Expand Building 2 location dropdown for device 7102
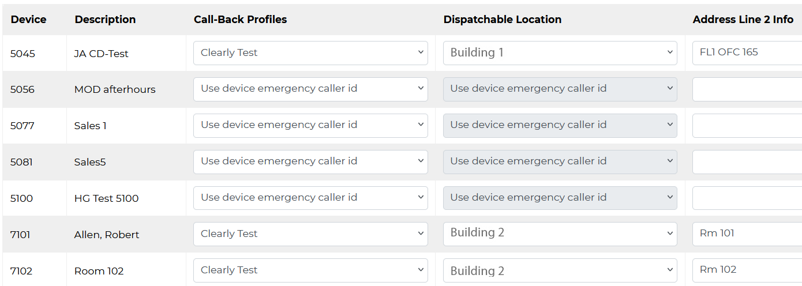The width and height of the screenshot is (802, 286). click(x=560, y=270)
